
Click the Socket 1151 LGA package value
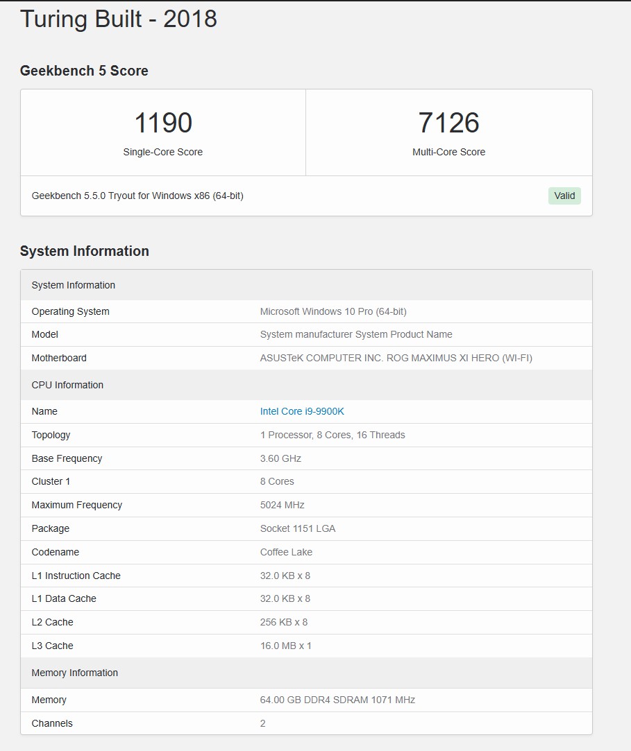coord(298,528)
